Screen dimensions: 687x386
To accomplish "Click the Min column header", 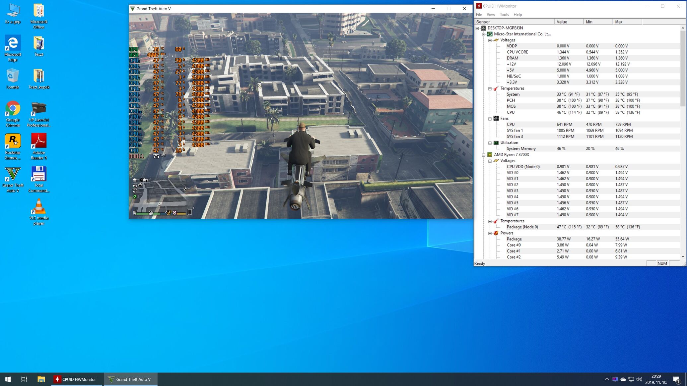I will pos(598,22).
